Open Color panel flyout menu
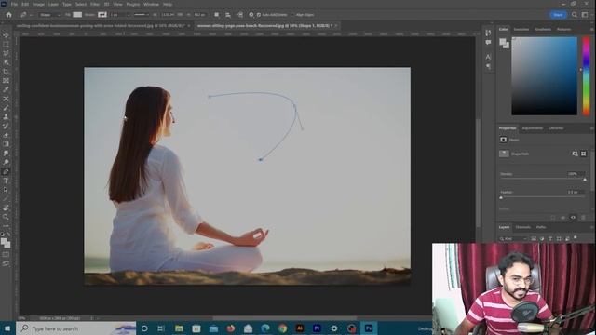Image resolution: width=596 pixels, height=335 pixels. 592,29
